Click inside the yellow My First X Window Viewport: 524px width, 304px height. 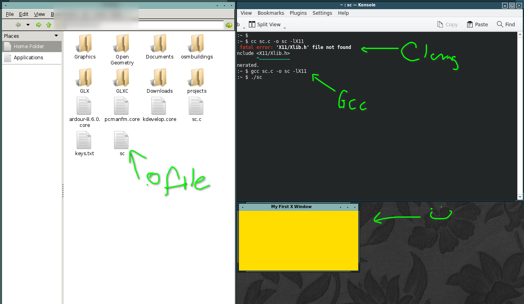click(x=298, y=241)
